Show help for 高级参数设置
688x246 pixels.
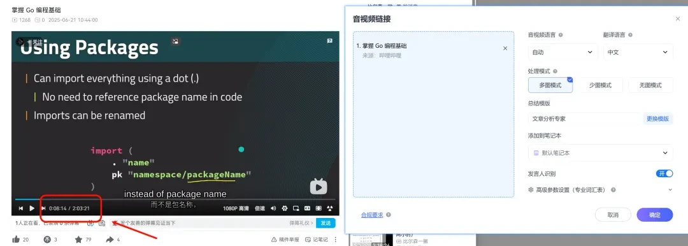tap(613, 190)
